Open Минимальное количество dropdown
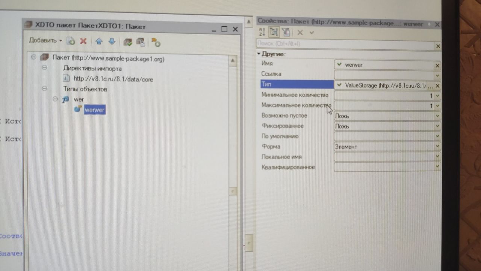The height and width of the screenshot is (271, 481). pyautogui.click(x=437, y=96)
